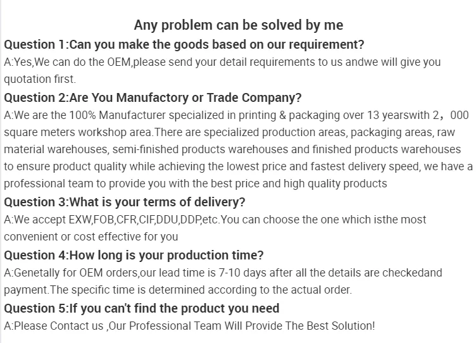
Task: Select the Question 4 production time heading
Action: pyautogui.click(x=134, y=256)
